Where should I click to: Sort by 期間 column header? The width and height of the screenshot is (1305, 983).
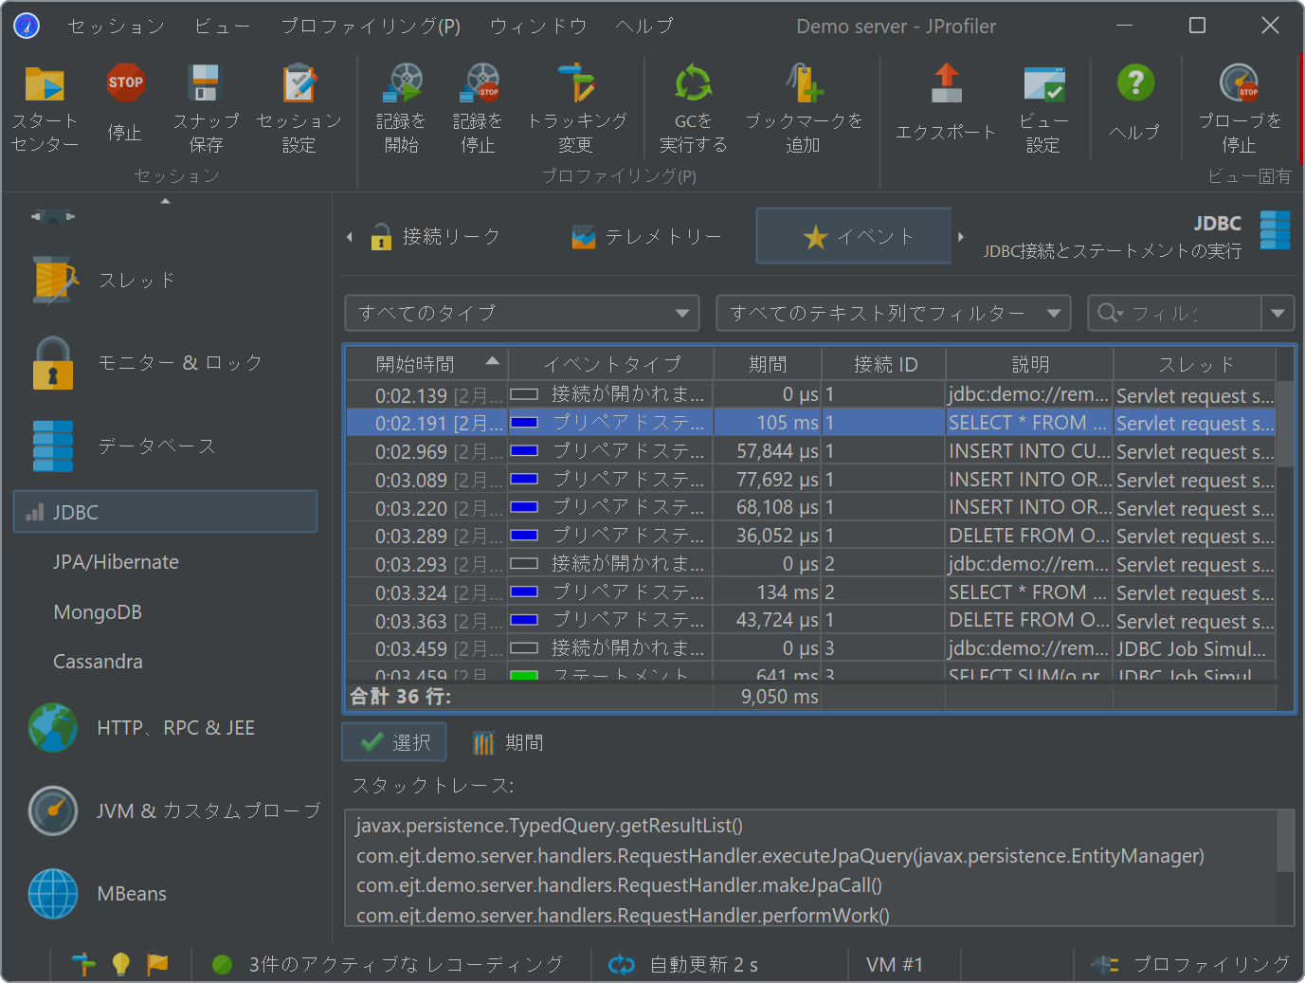coord(768,364)
